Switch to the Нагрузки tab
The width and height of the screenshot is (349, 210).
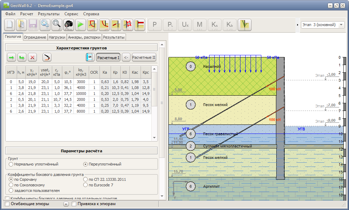[x=57, y=37]
